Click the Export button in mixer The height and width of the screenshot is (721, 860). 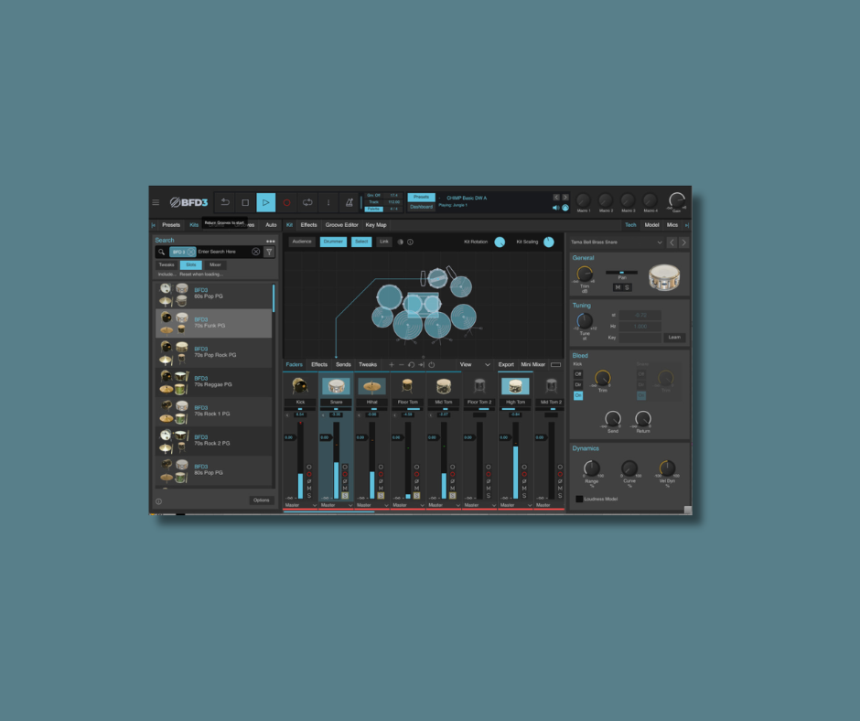coord(506,365)
